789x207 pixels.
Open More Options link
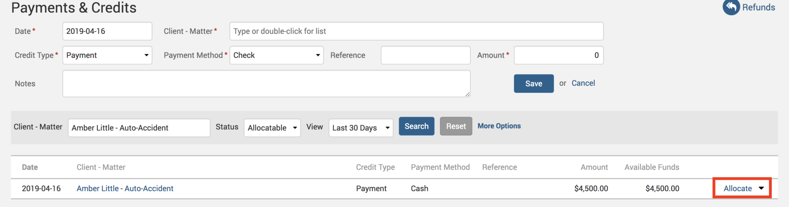click(499, 126)
